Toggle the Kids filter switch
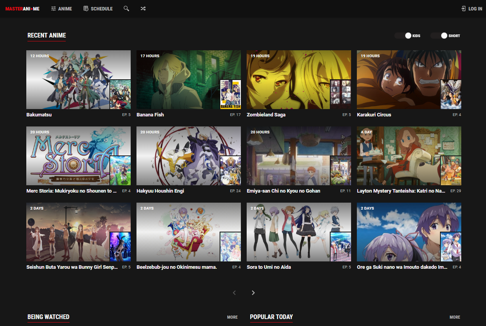The width and height of the screenshot is (486, 326). pyautogui.click(x=403, y=36)
